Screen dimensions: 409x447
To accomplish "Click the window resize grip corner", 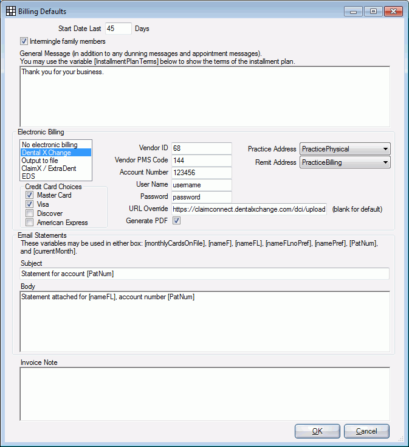I will (400, 439).
